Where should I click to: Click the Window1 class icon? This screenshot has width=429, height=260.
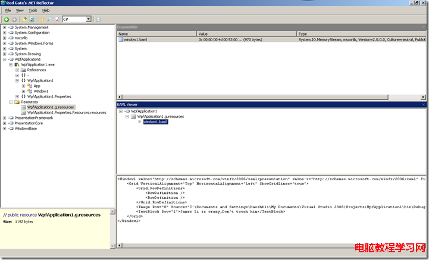coord(30,91)
